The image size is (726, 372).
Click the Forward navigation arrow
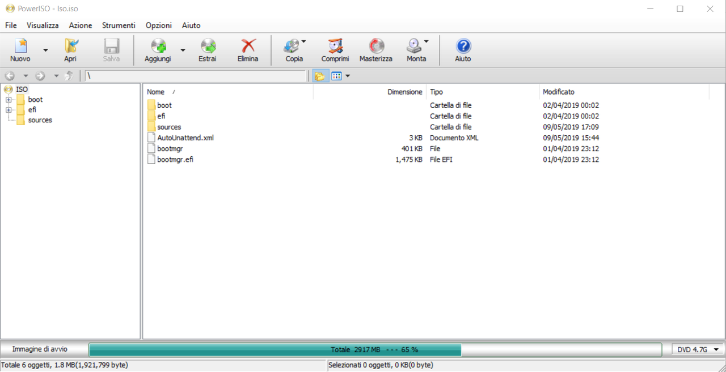click(40, 76)
